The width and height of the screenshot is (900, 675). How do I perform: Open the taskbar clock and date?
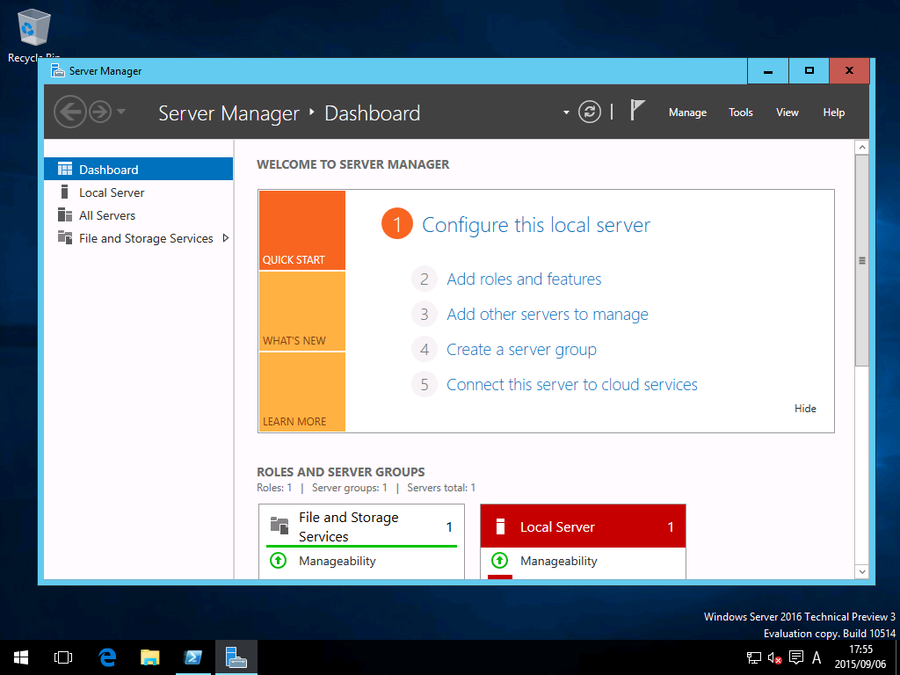(x=860, y=657)
